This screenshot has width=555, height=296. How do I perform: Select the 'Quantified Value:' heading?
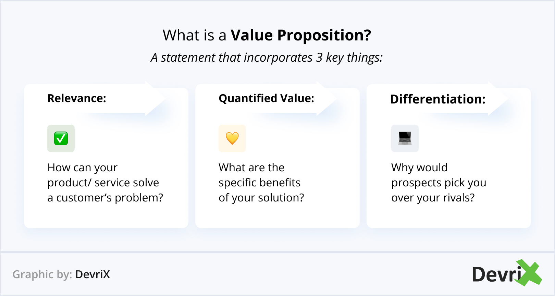click(x=266, y=98)
